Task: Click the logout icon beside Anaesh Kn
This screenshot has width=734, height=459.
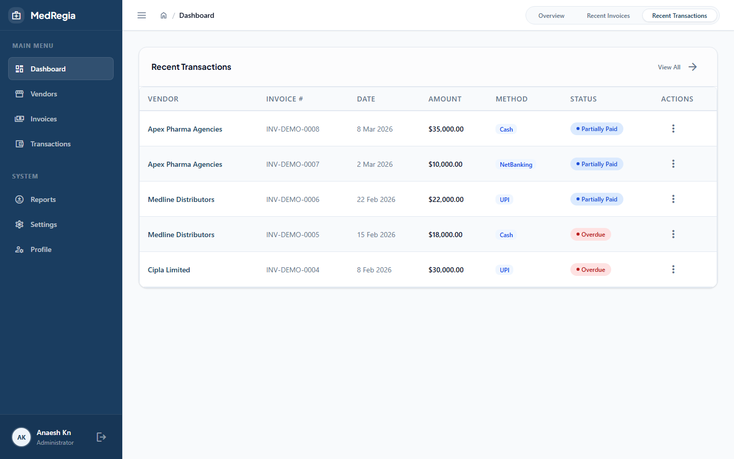Action: [x=101, y=437]
